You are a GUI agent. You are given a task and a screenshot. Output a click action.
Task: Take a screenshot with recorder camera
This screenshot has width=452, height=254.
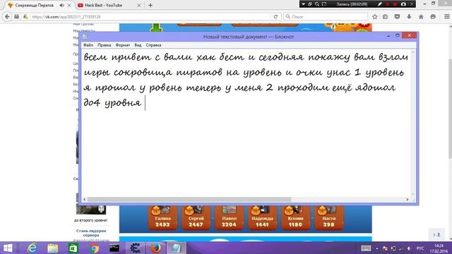403,4
